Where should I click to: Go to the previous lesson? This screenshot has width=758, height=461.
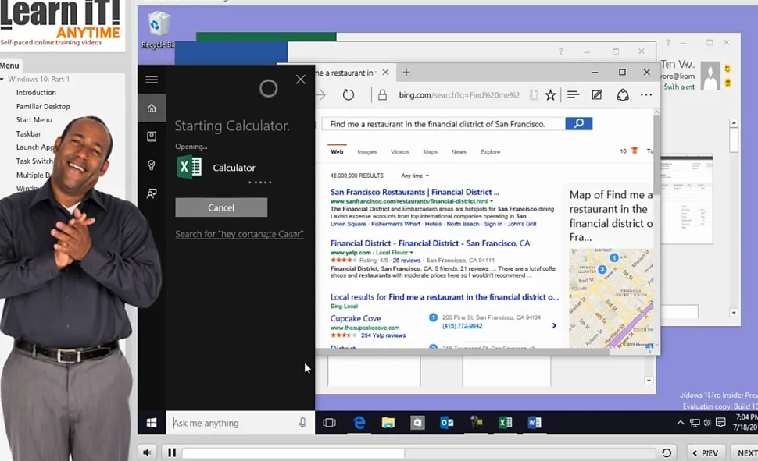click(706, 452)
